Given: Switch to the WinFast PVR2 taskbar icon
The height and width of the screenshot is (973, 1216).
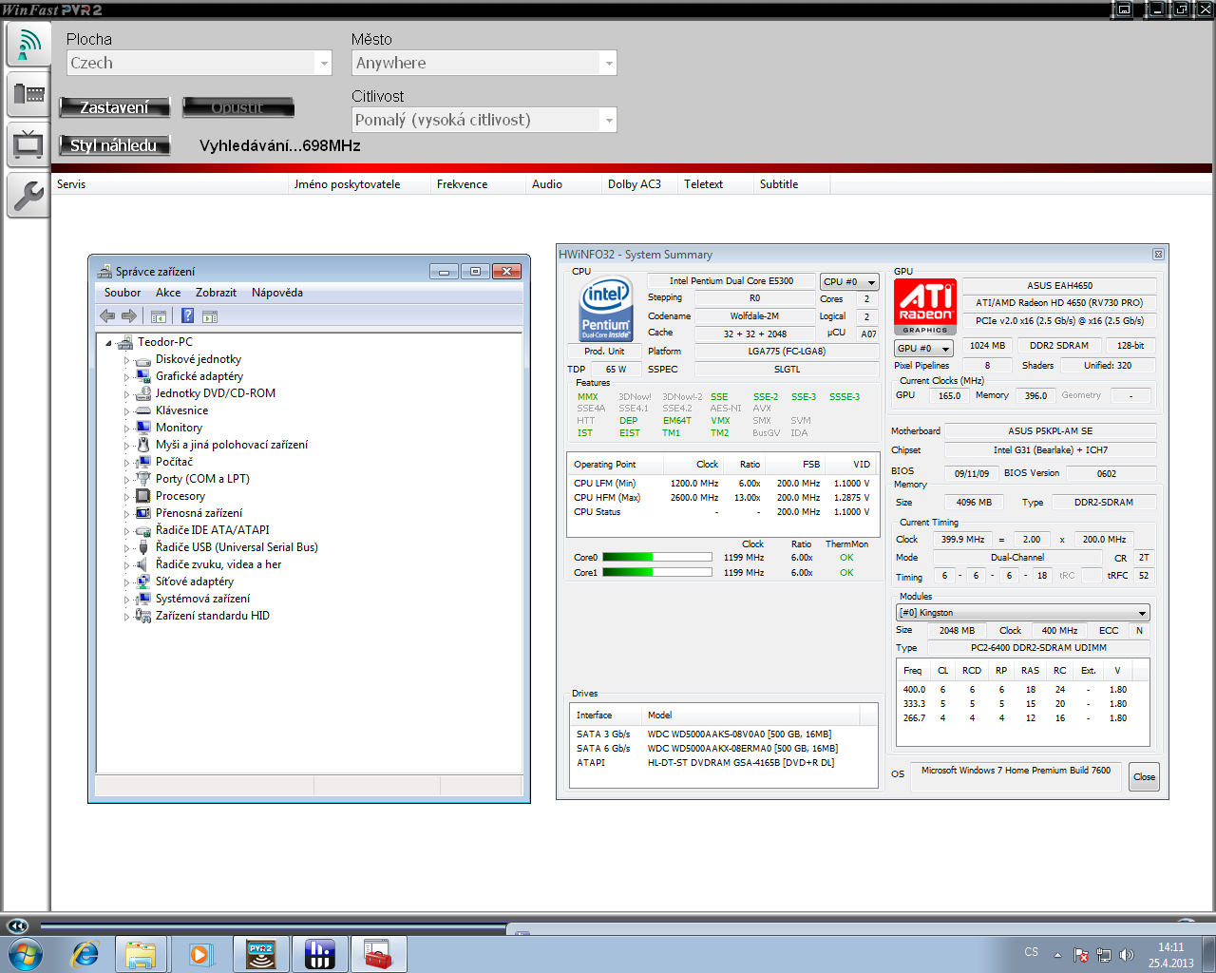Looking at the screenshot, I should click(x=260, y=954).
